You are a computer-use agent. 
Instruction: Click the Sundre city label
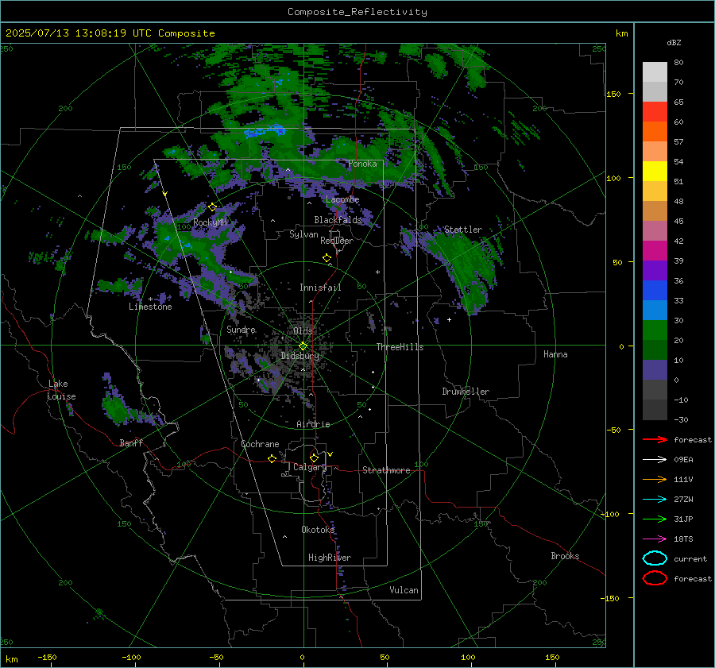click(241, 329)
